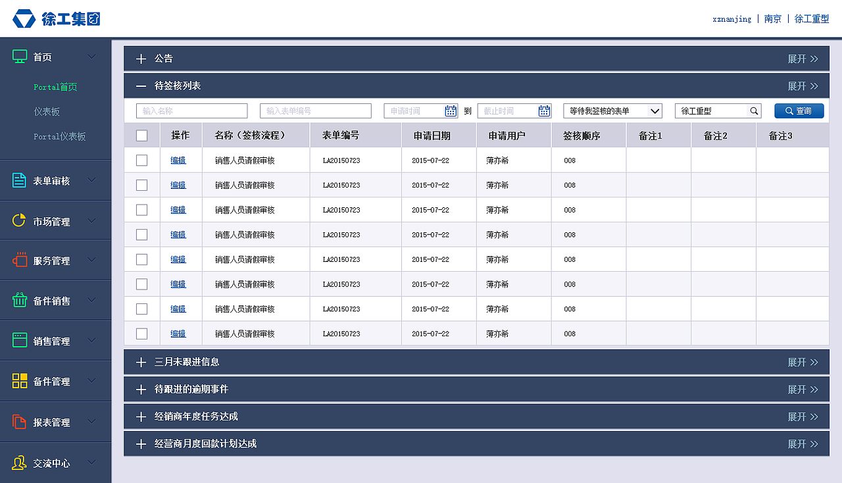
Task: Check the checkbox on the last table row
Action: (x=141, y=334)
